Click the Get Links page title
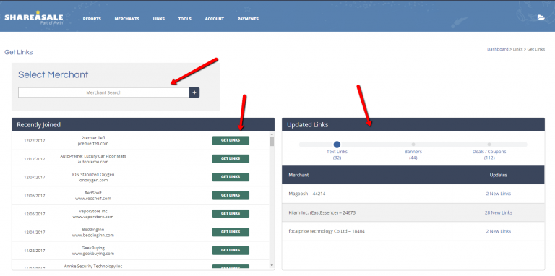Screen dimensions: 555x276 pyautogui.click(x=18, y=52)
